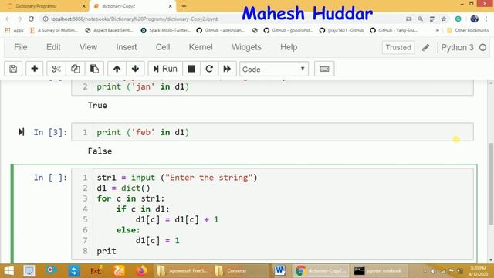Screen dimensions: 494x278
Task: Open the jupyter notebook terminal taskbar item
Action: (379, 271)
